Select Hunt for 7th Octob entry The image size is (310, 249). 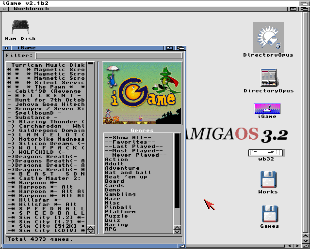click(x=46, y=100)
